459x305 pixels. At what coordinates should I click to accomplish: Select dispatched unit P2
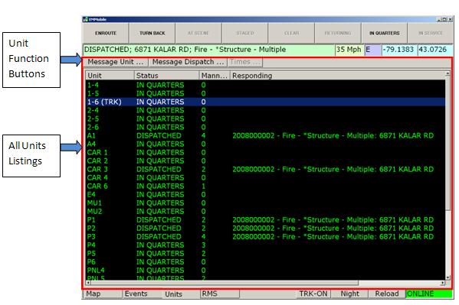(x=265, y=229)
